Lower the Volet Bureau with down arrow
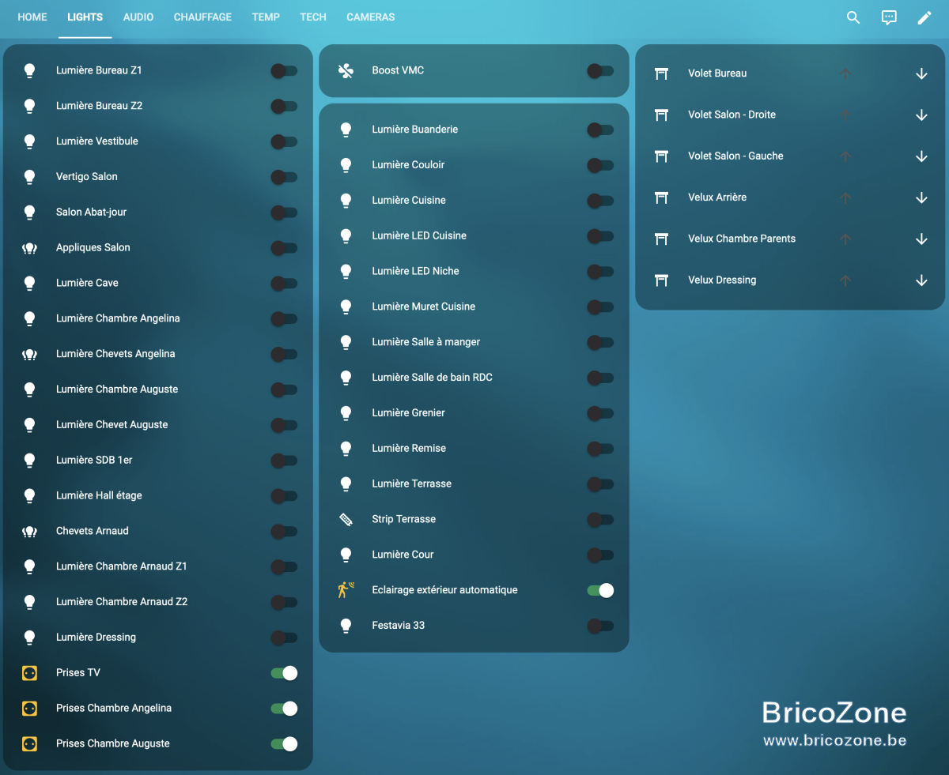 click(x=921, y=73)
